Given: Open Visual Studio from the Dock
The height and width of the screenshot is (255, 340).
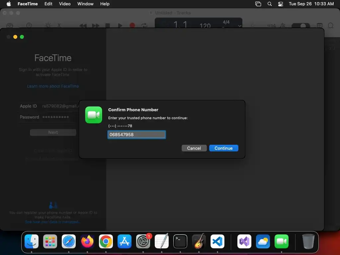Looking at the screenshot, I should (x=244, y=241).
